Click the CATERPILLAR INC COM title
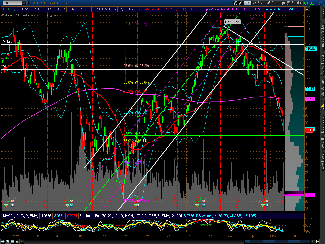Viewport: 325px width, 244px height. tap(49, 3)
